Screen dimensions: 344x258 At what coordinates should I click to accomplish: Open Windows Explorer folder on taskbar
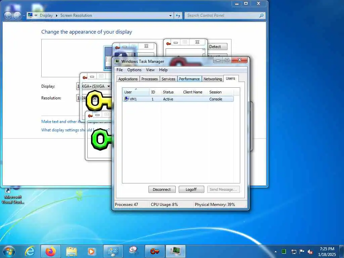[72, 251]
